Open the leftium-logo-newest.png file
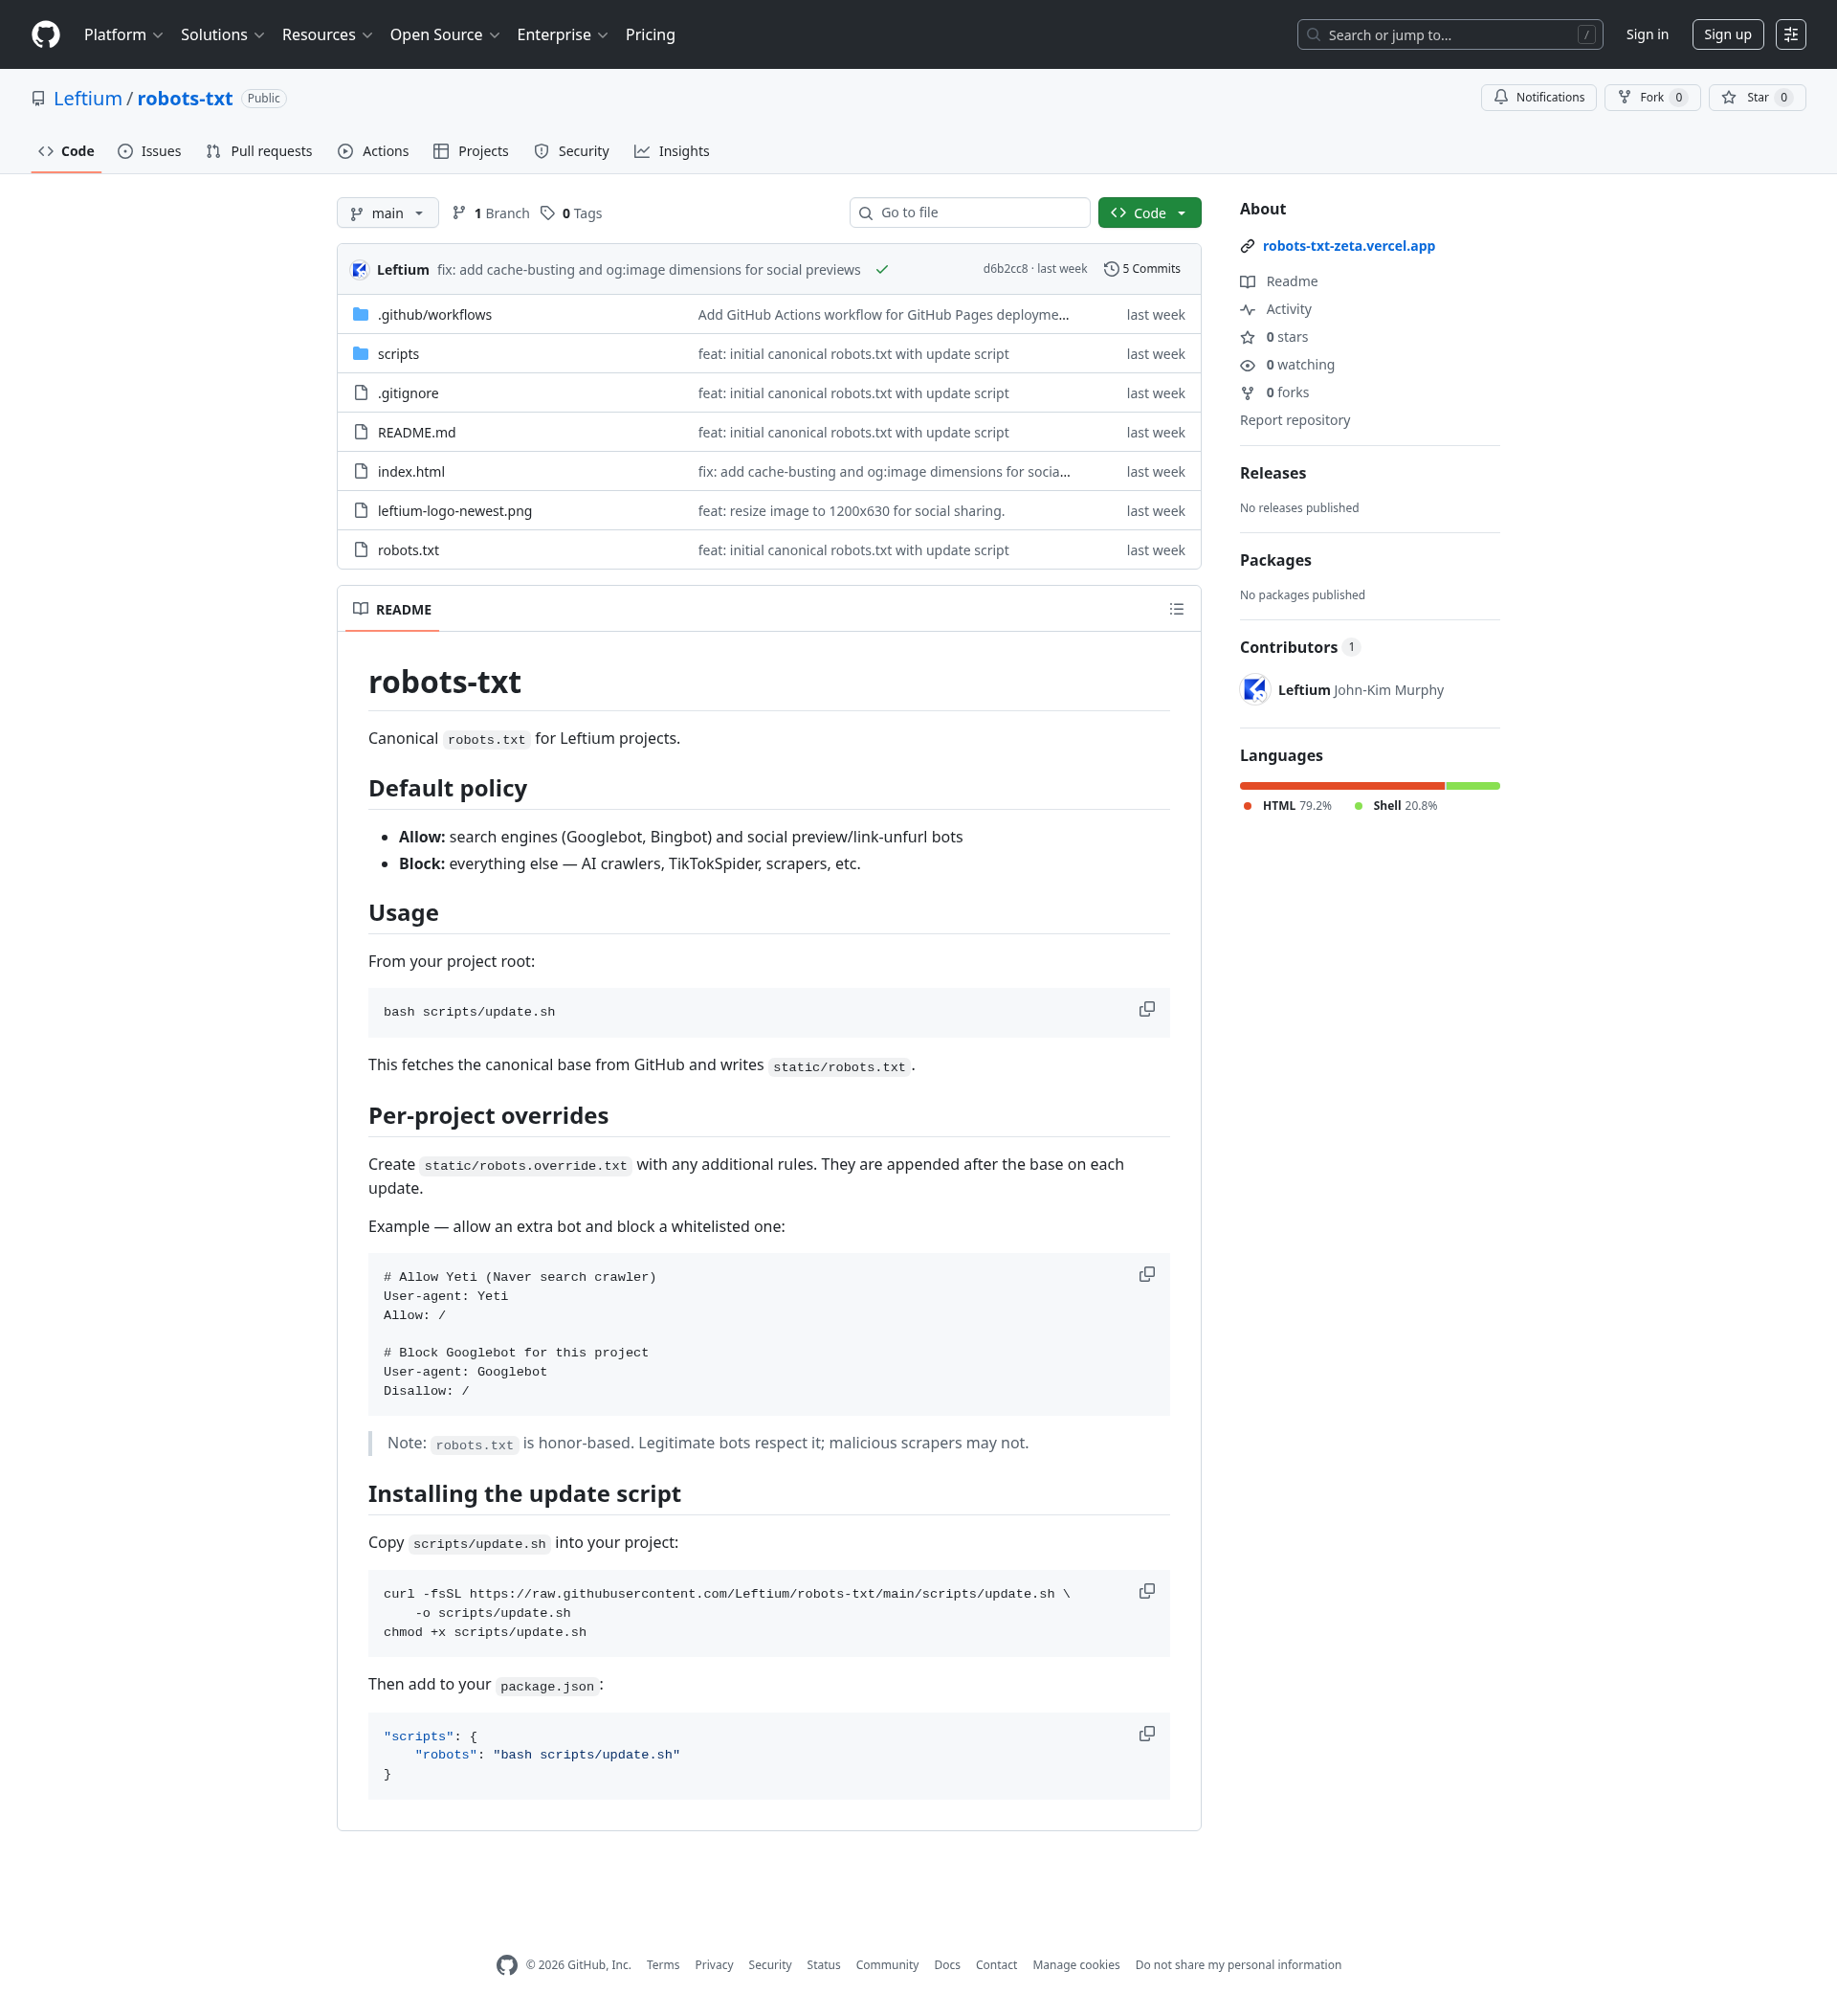This screenshot has width=1837, height=2016. click(x=454, y=511)
